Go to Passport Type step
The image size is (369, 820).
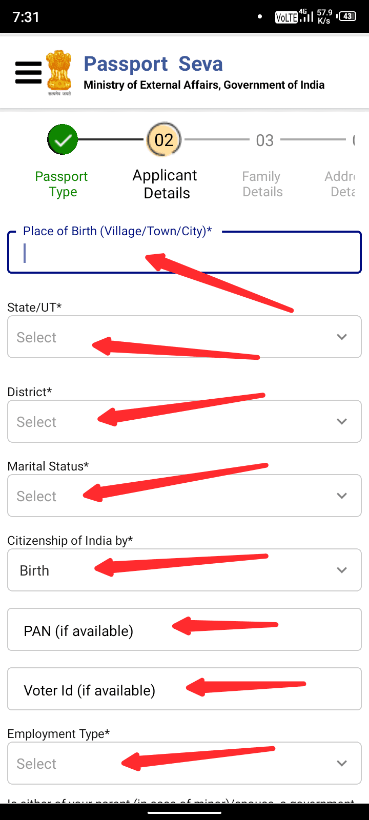61,184
